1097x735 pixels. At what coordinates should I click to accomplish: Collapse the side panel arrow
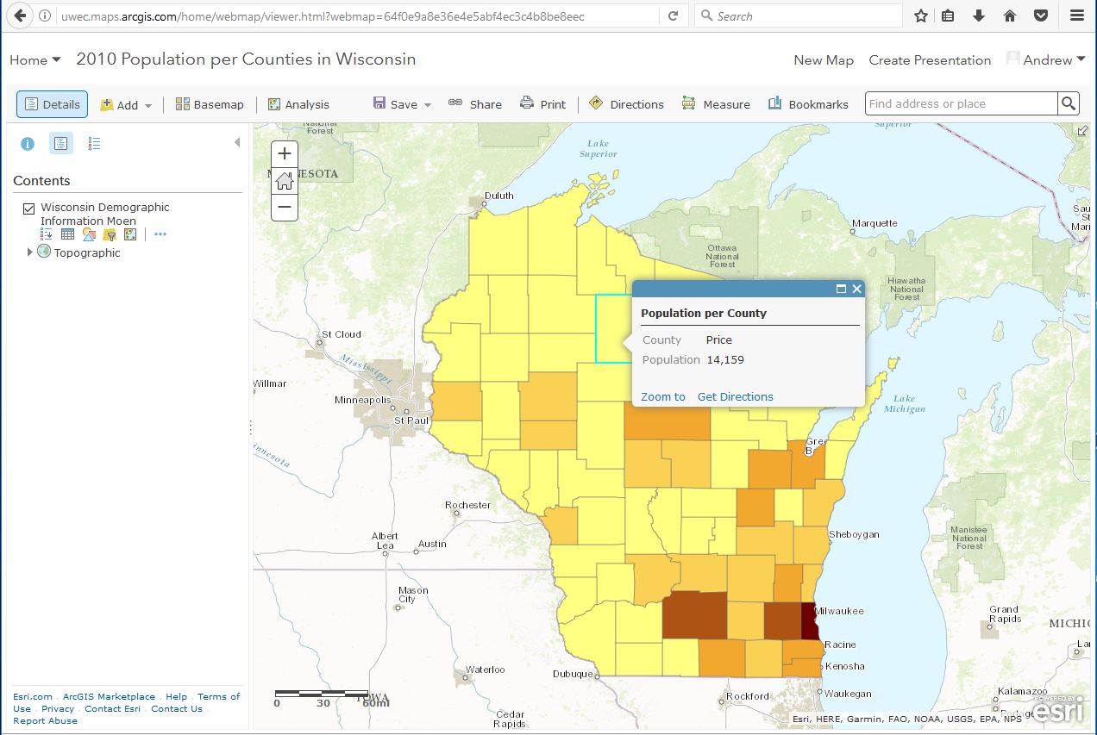point(237,143)
